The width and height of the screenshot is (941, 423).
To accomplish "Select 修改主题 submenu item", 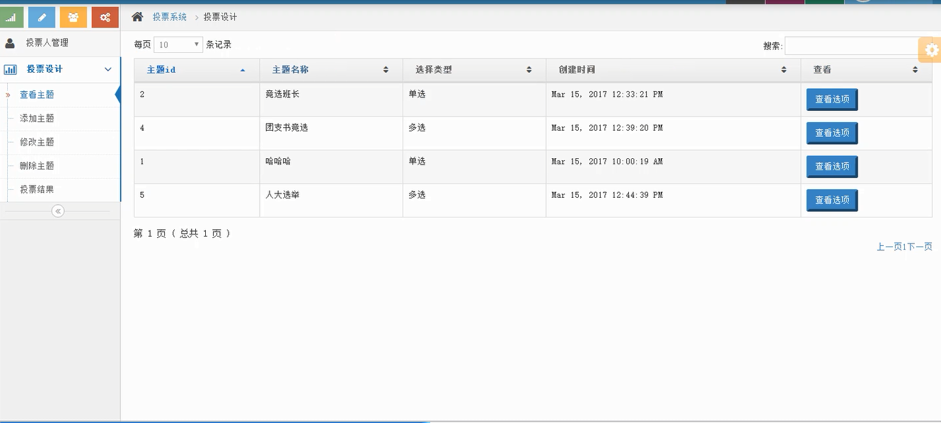I will 37,142.
